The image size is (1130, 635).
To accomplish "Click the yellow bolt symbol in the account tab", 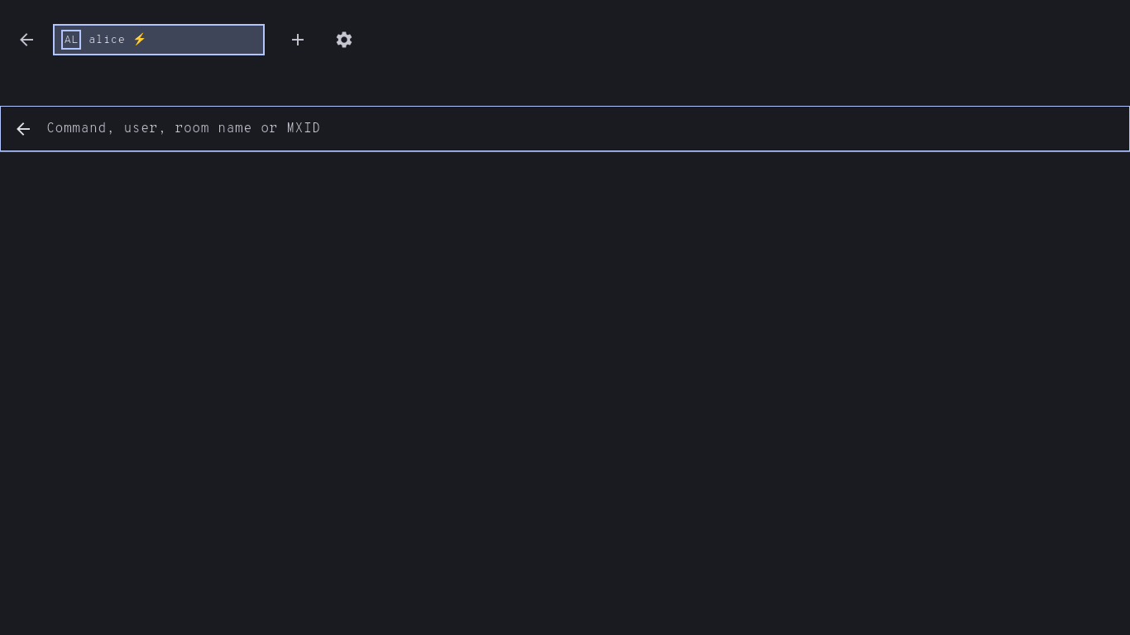I will (140, 40).
